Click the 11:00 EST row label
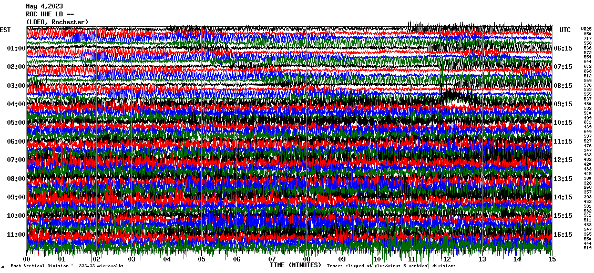Screen dimensions: 594x273 point(16,235)
